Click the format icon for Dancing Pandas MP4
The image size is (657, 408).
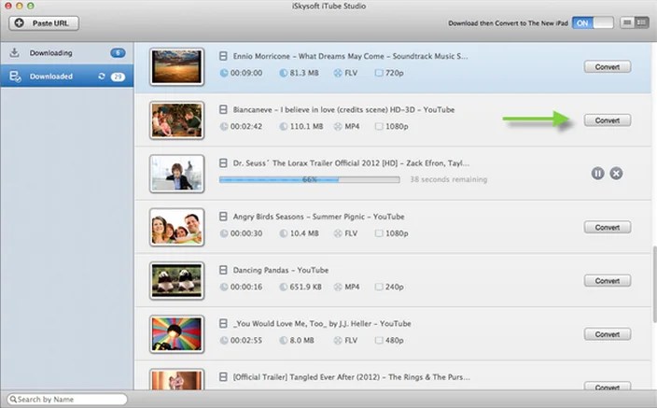tap(338, 287)
